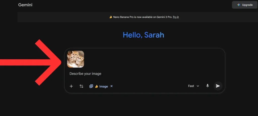The height and width of the screenshot is (116, 258).
Task: Open the Fast model dropdown
Action: (x=191, y=86)
